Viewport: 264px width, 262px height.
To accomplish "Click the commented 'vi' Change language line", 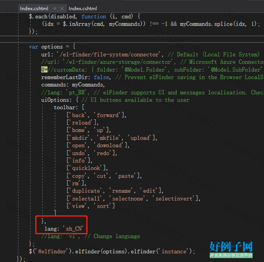I will click(91, 236).
